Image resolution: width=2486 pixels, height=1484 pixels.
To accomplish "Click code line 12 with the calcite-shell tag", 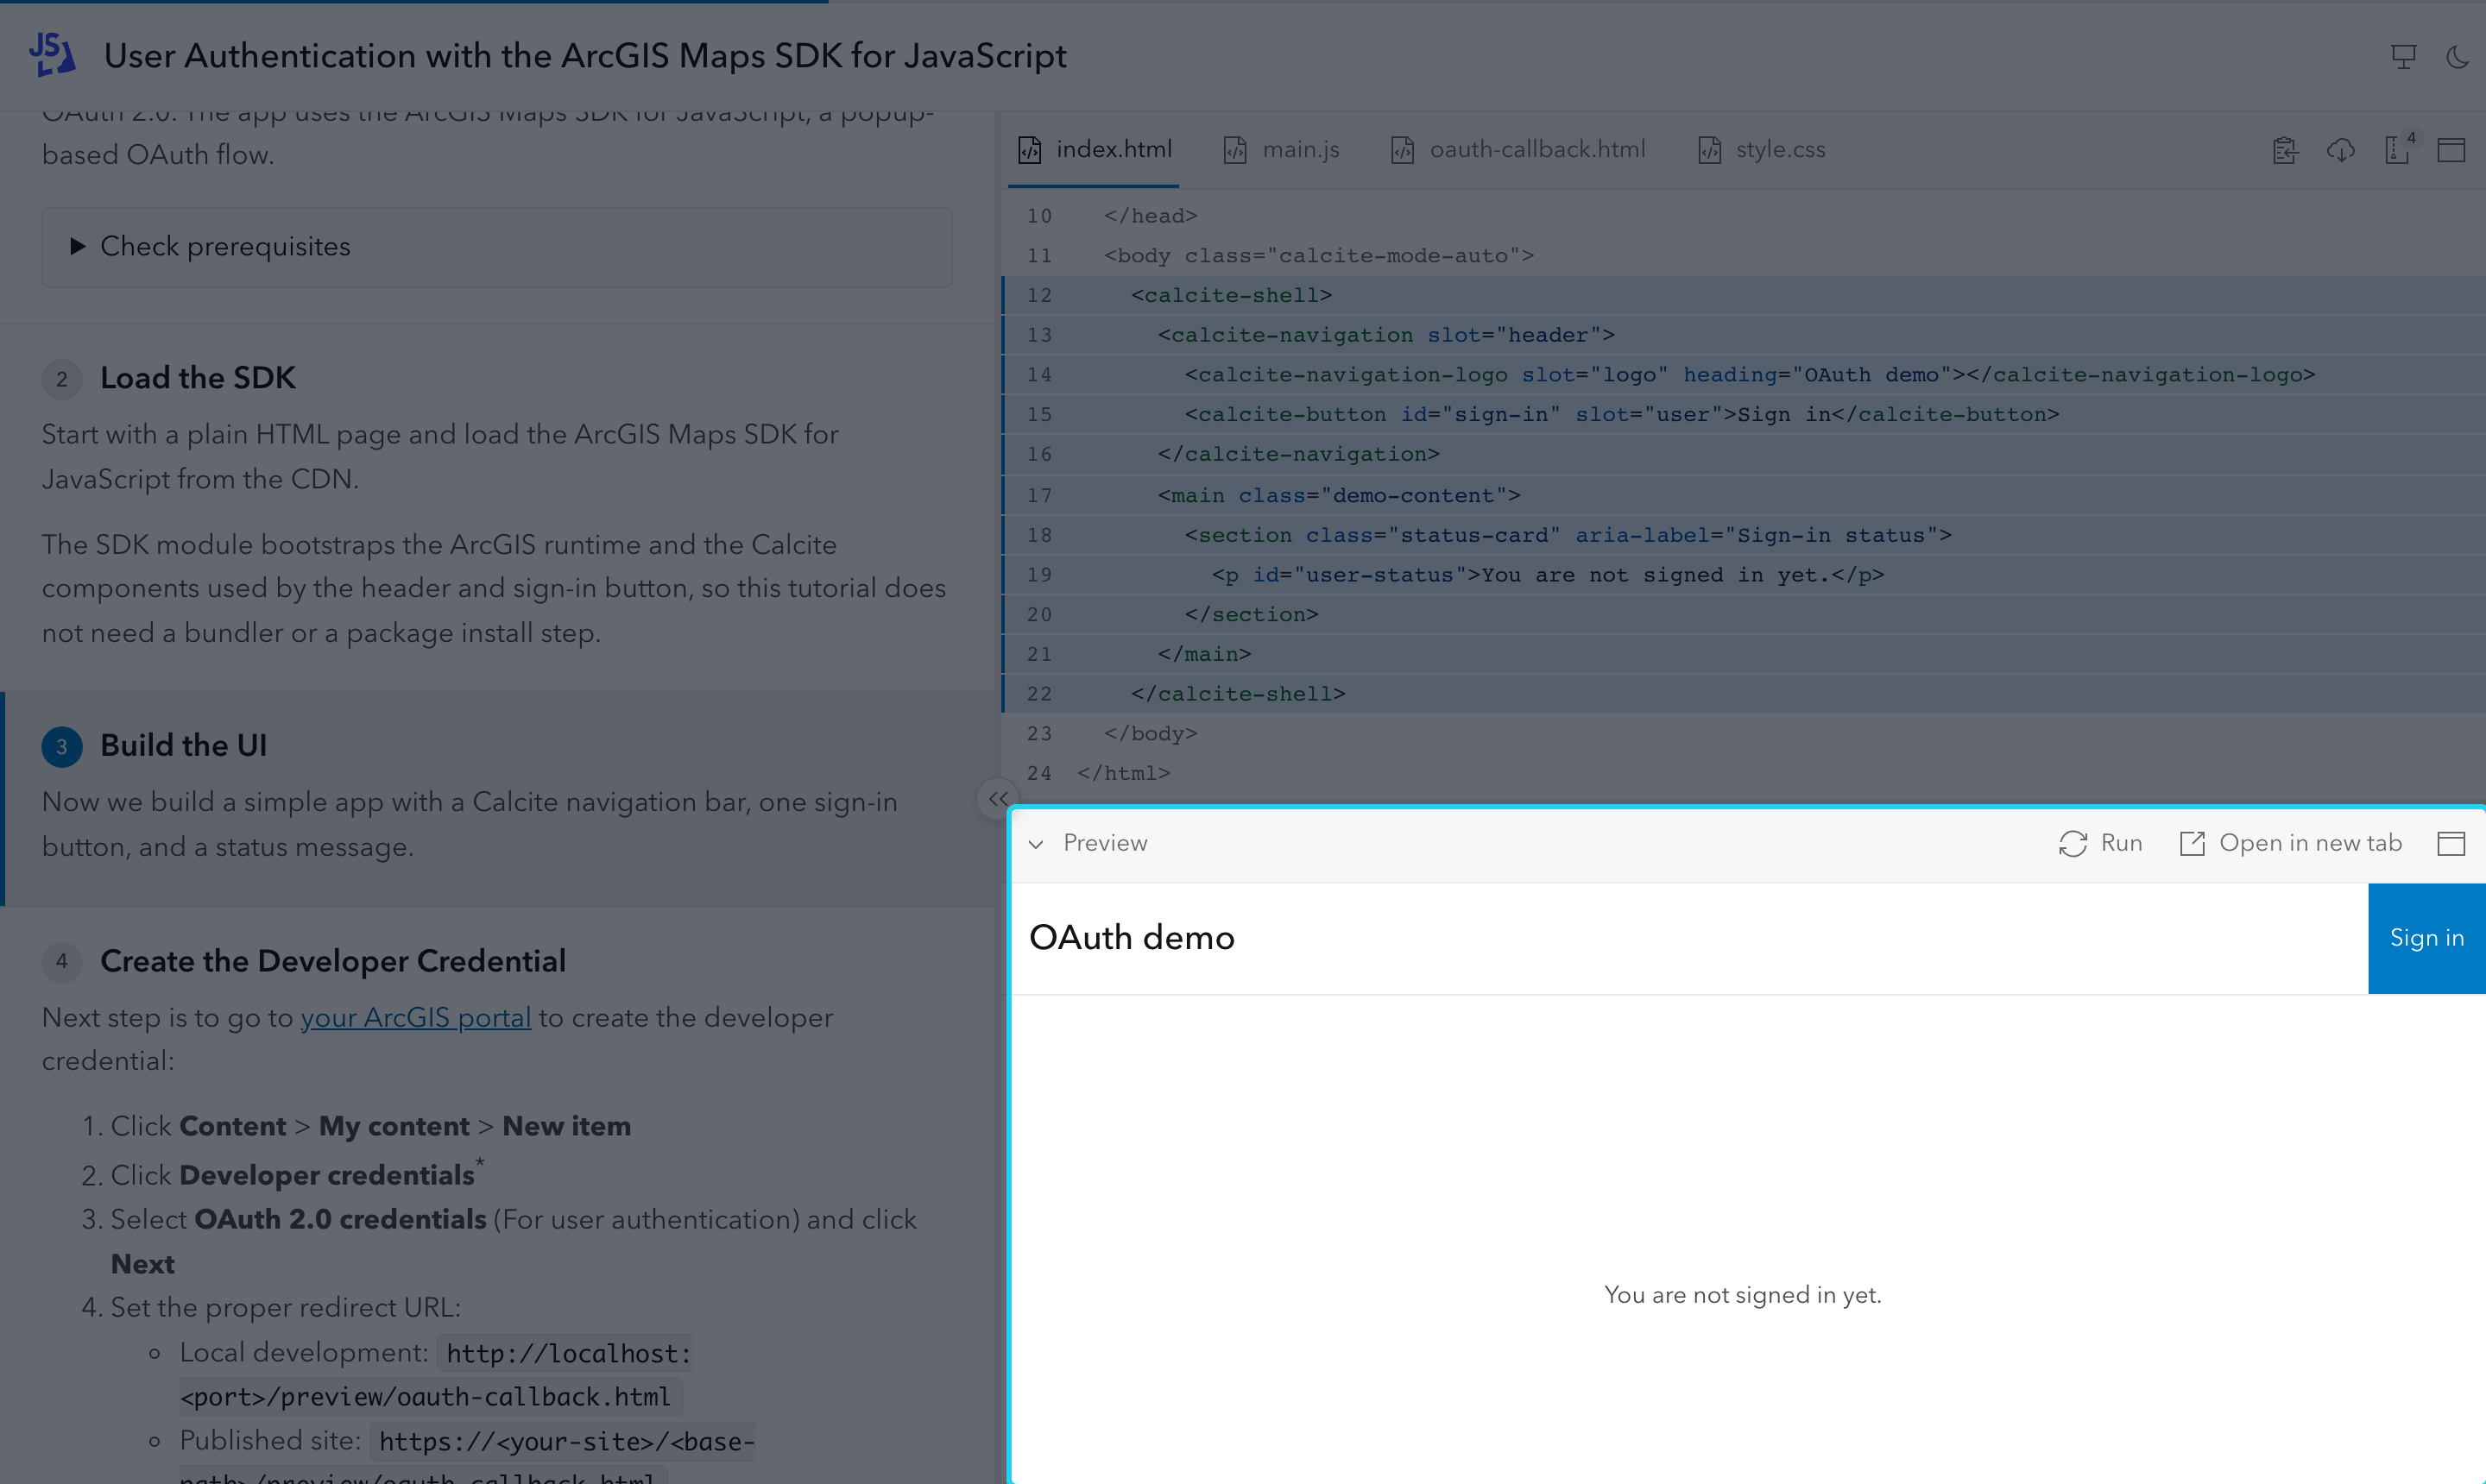I will pos(1743,295).
